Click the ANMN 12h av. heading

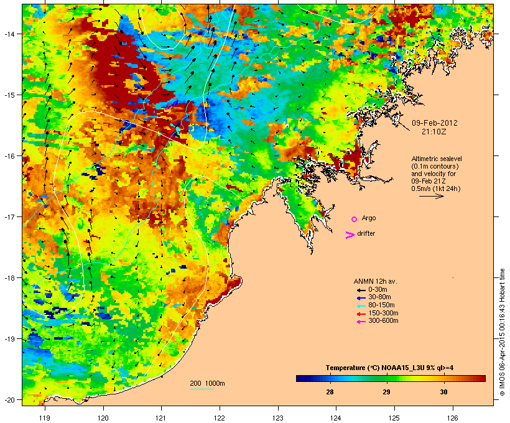(x=375, y=281)
